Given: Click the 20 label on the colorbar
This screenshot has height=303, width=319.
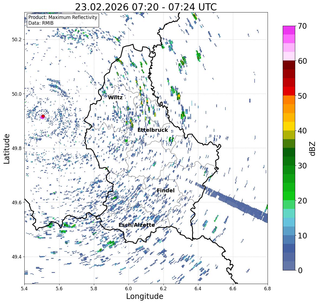Looking at the screenshot, I should [x=302, y=201].
